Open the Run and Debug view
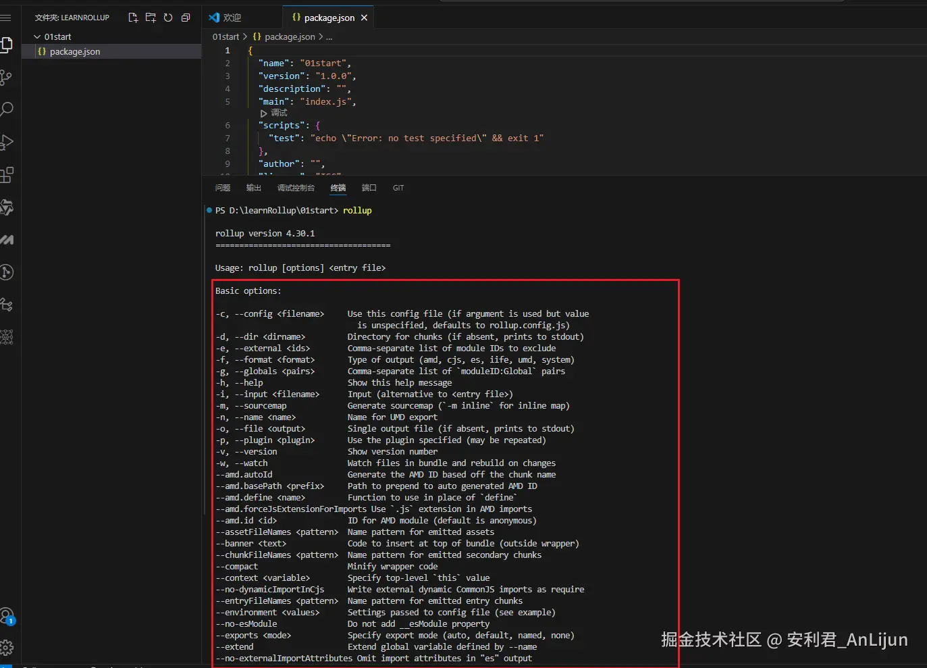Screen dimensions: 927x668 click(x=6, y=143)
